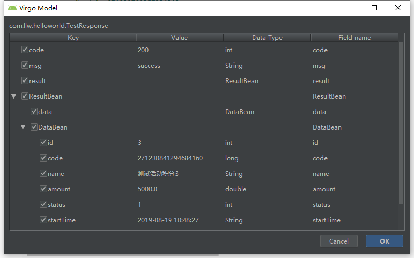Edit the field name 'status'
This screenshot has width=414, height=258.
[x=321, y=205]
